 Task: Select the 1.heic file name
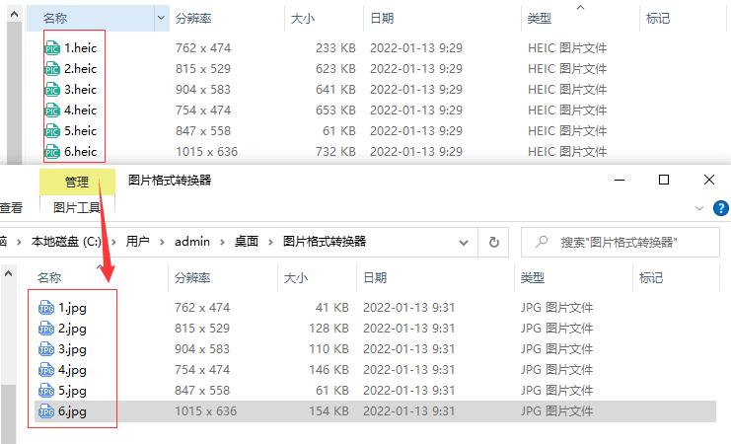[x=80, y=48]
